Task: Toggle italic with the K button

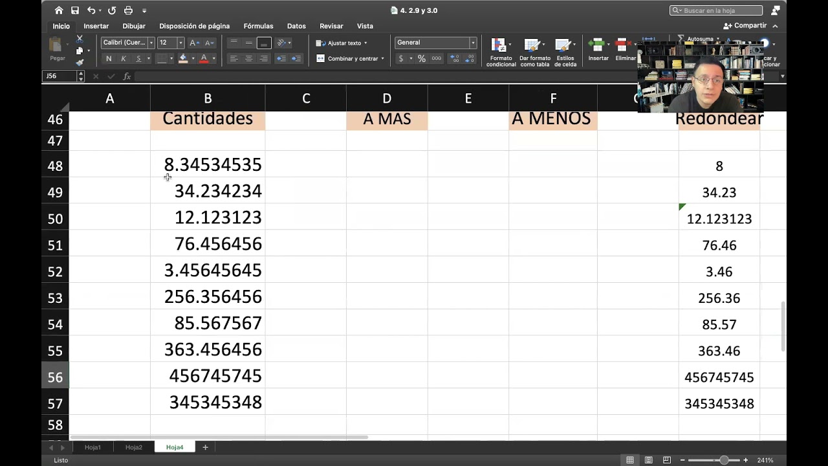Action: (x=124, y=59)
